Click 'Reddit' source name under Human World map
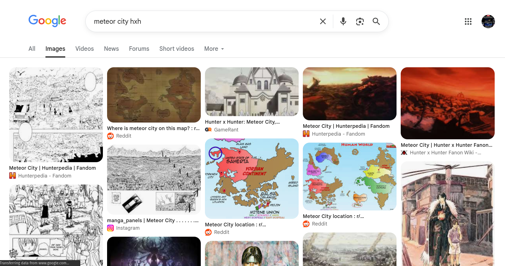505x266 pixels. pos(320,224)
